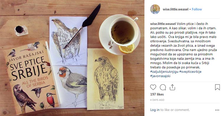Share the post using the upload arrow icon

(x=172, y=87)
